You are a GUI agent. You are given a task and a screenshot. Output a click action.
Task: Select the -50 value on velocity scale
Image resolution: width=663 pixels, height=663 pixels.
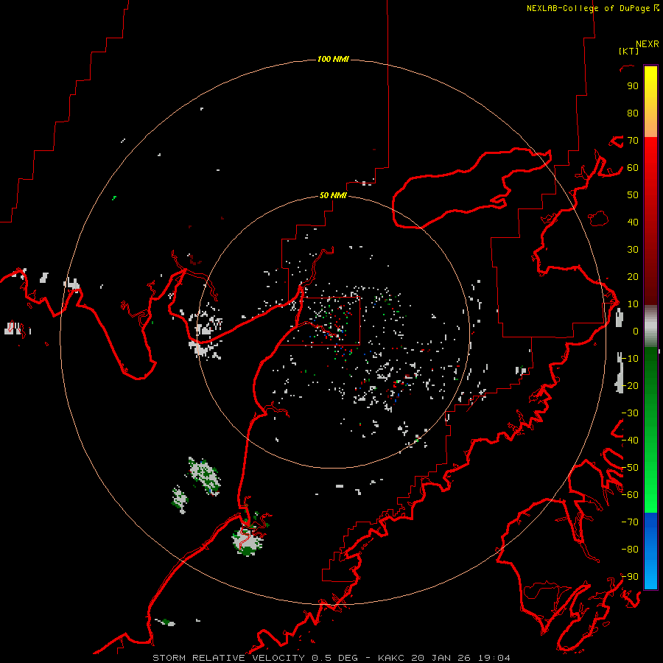[x=631, y=468]
